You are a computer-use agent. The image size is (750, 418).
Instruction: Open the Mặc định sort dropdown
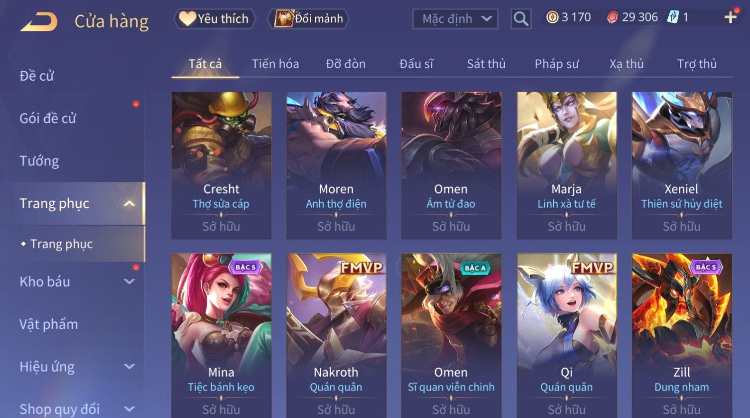[455, 19]
